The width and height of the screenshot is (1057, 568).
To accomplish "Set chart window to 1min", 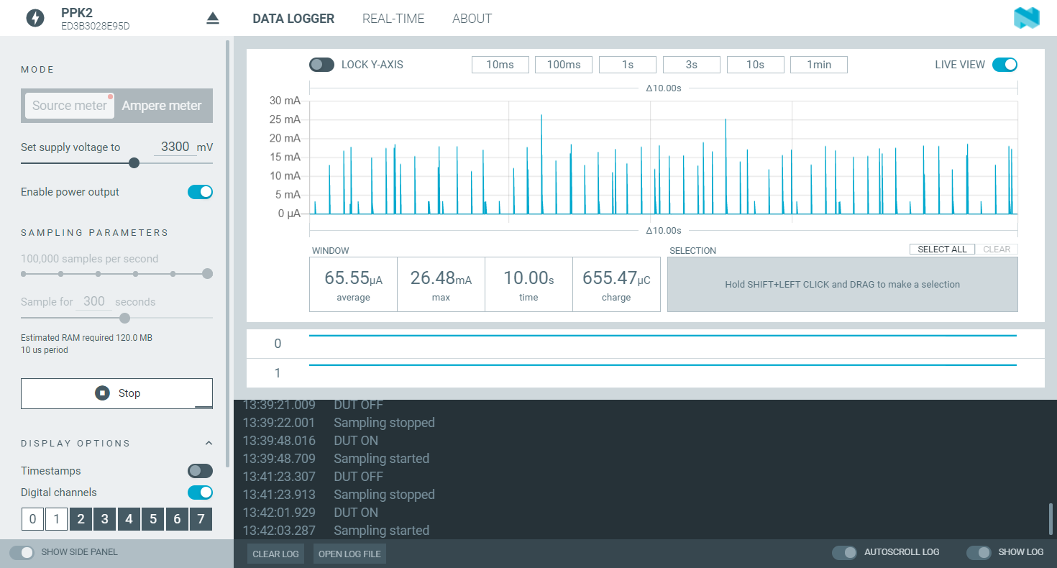I will 819,65.
